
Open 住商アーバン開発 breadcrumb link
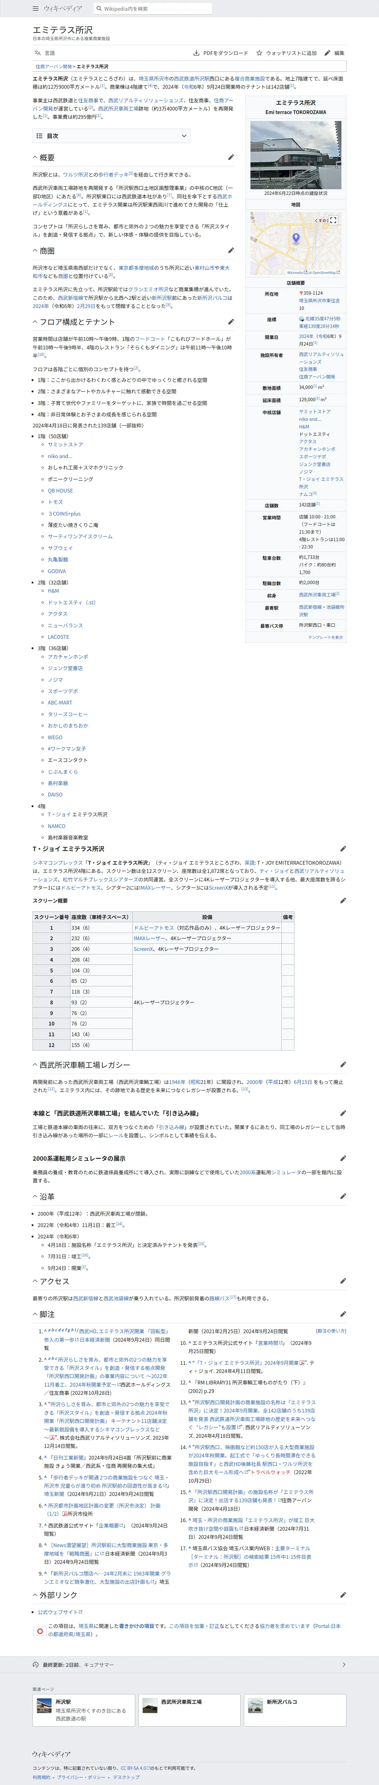coord(54,67)
